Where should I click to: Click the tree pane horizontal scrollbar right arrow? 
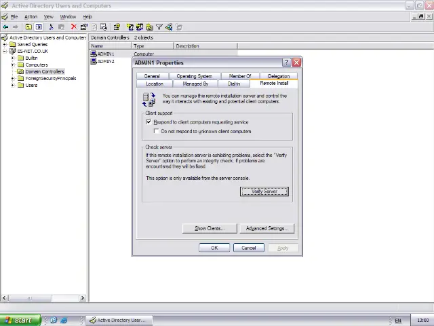[83, 297]
